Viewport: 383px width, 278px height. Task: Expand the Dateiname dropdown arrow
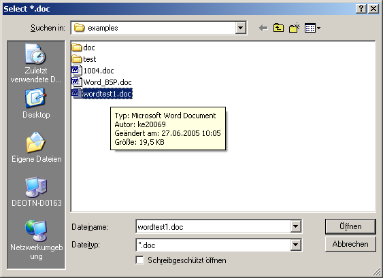(x=295, y=226)
